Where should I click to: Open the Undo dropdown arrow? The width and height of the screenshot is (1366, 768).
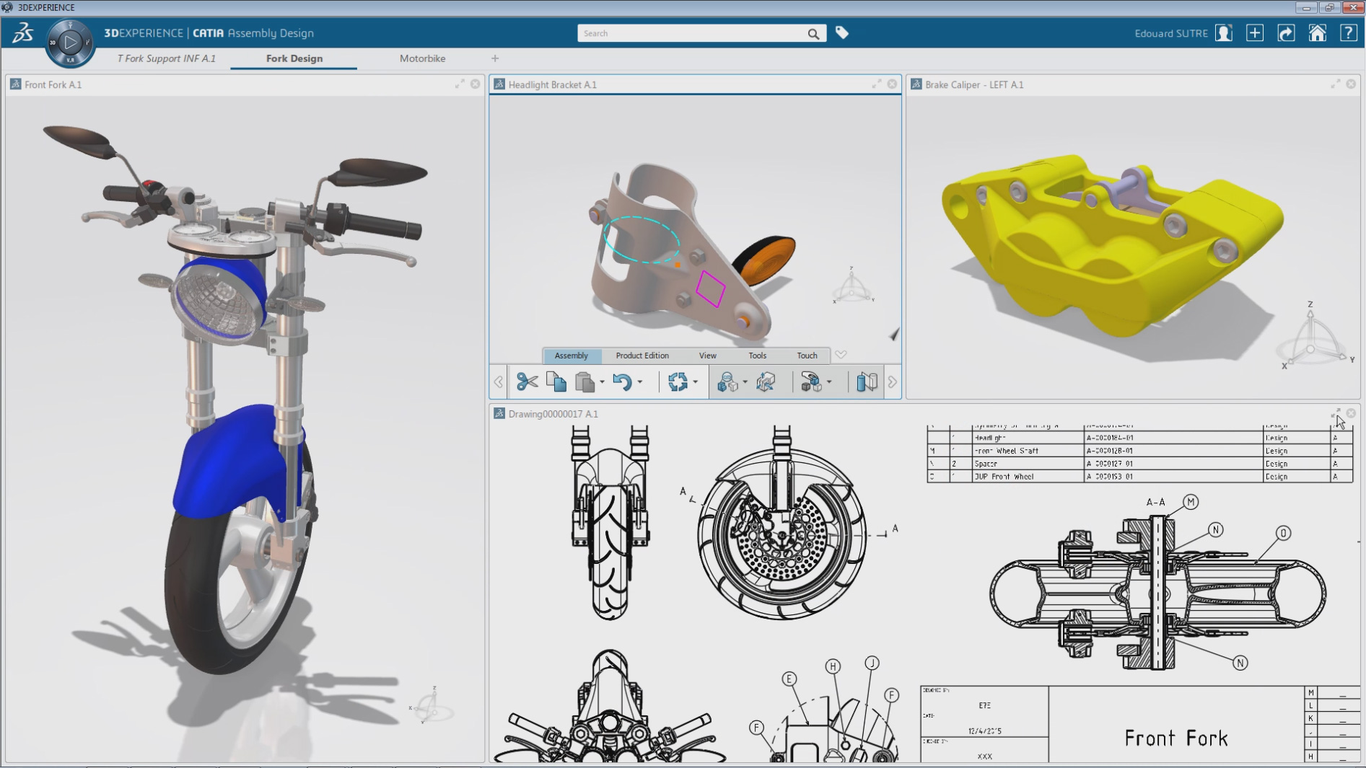click(x=639, y=382)
